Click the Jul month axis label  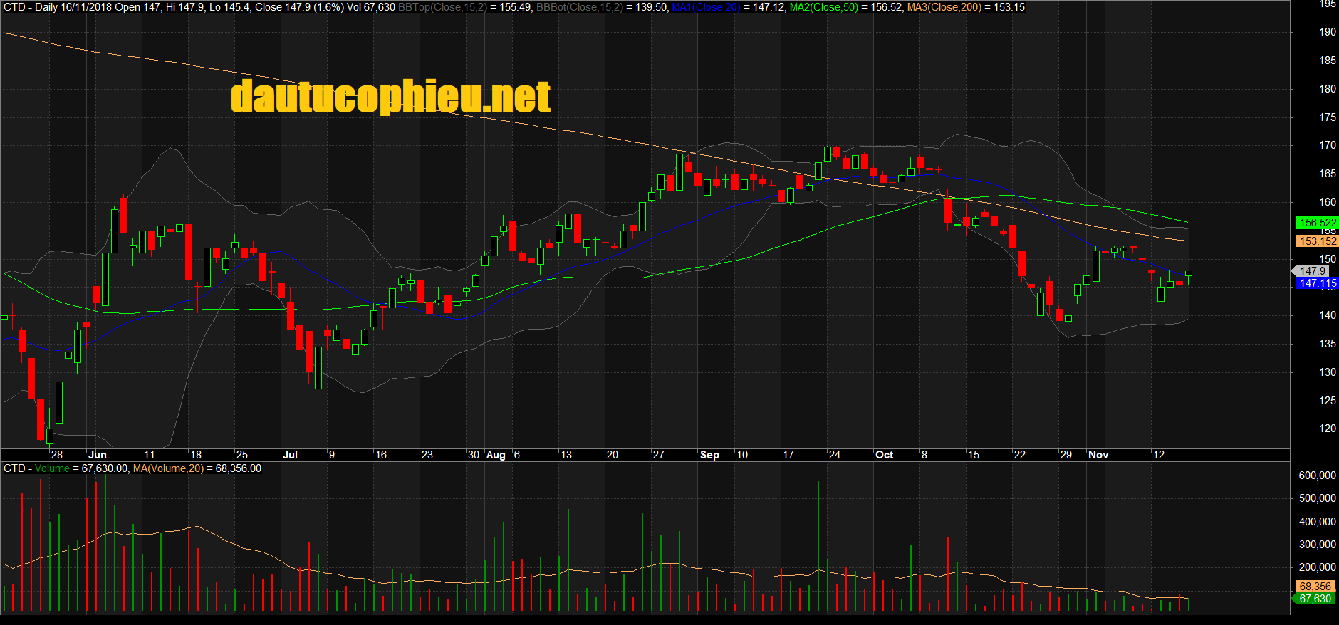click(290, 455)
